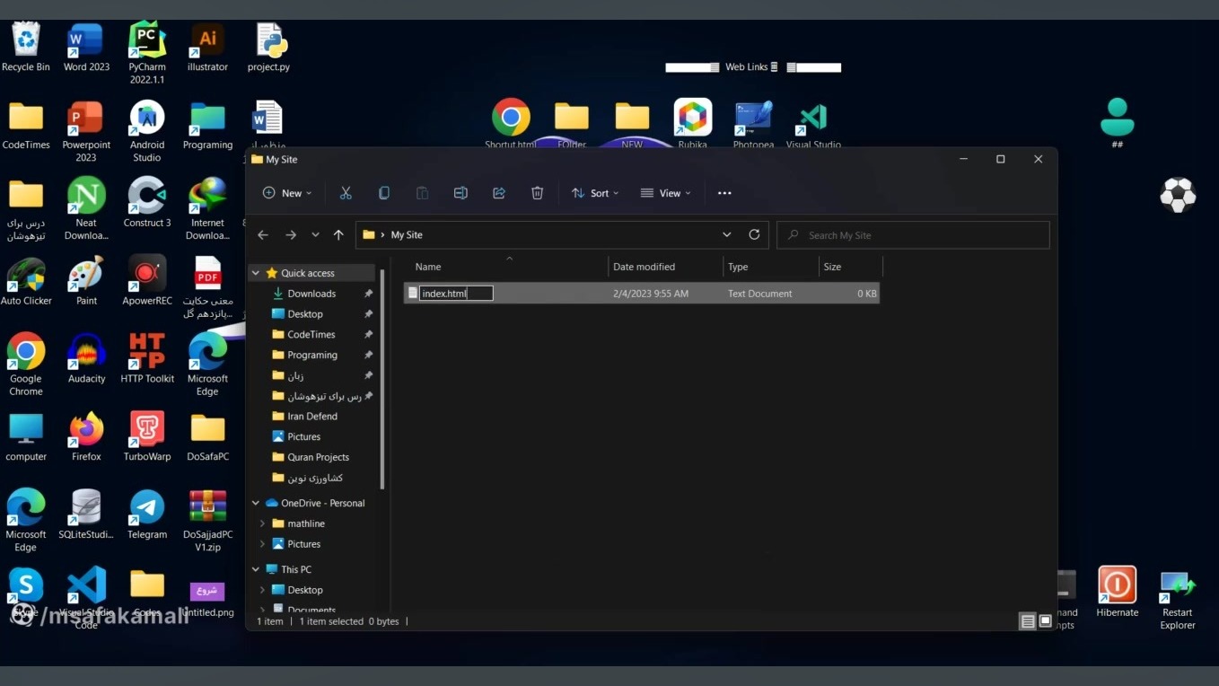Sort files by Date modified column

[644, 267]
